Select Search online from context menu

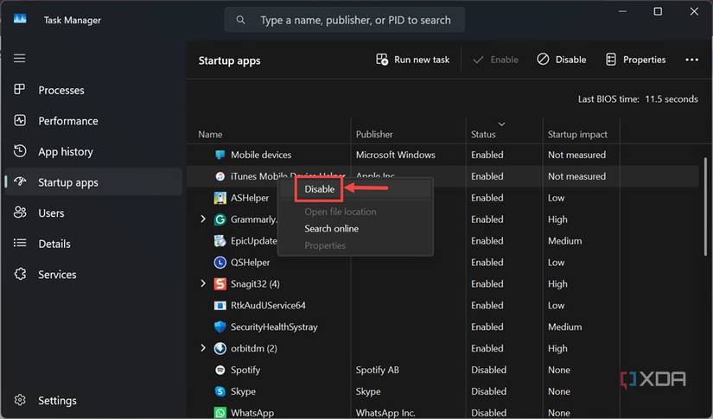click(331, 228)
